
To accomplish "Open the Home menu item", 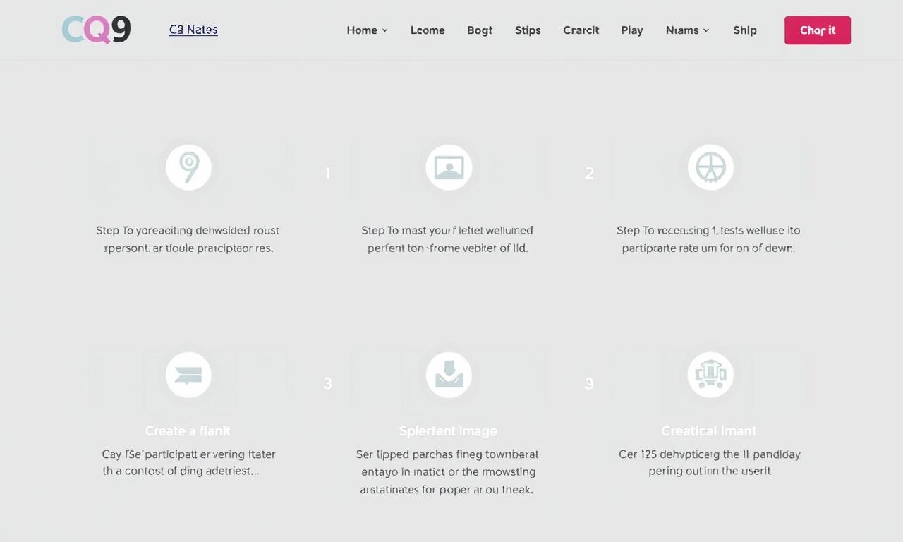I will click(x=362, y=30).
